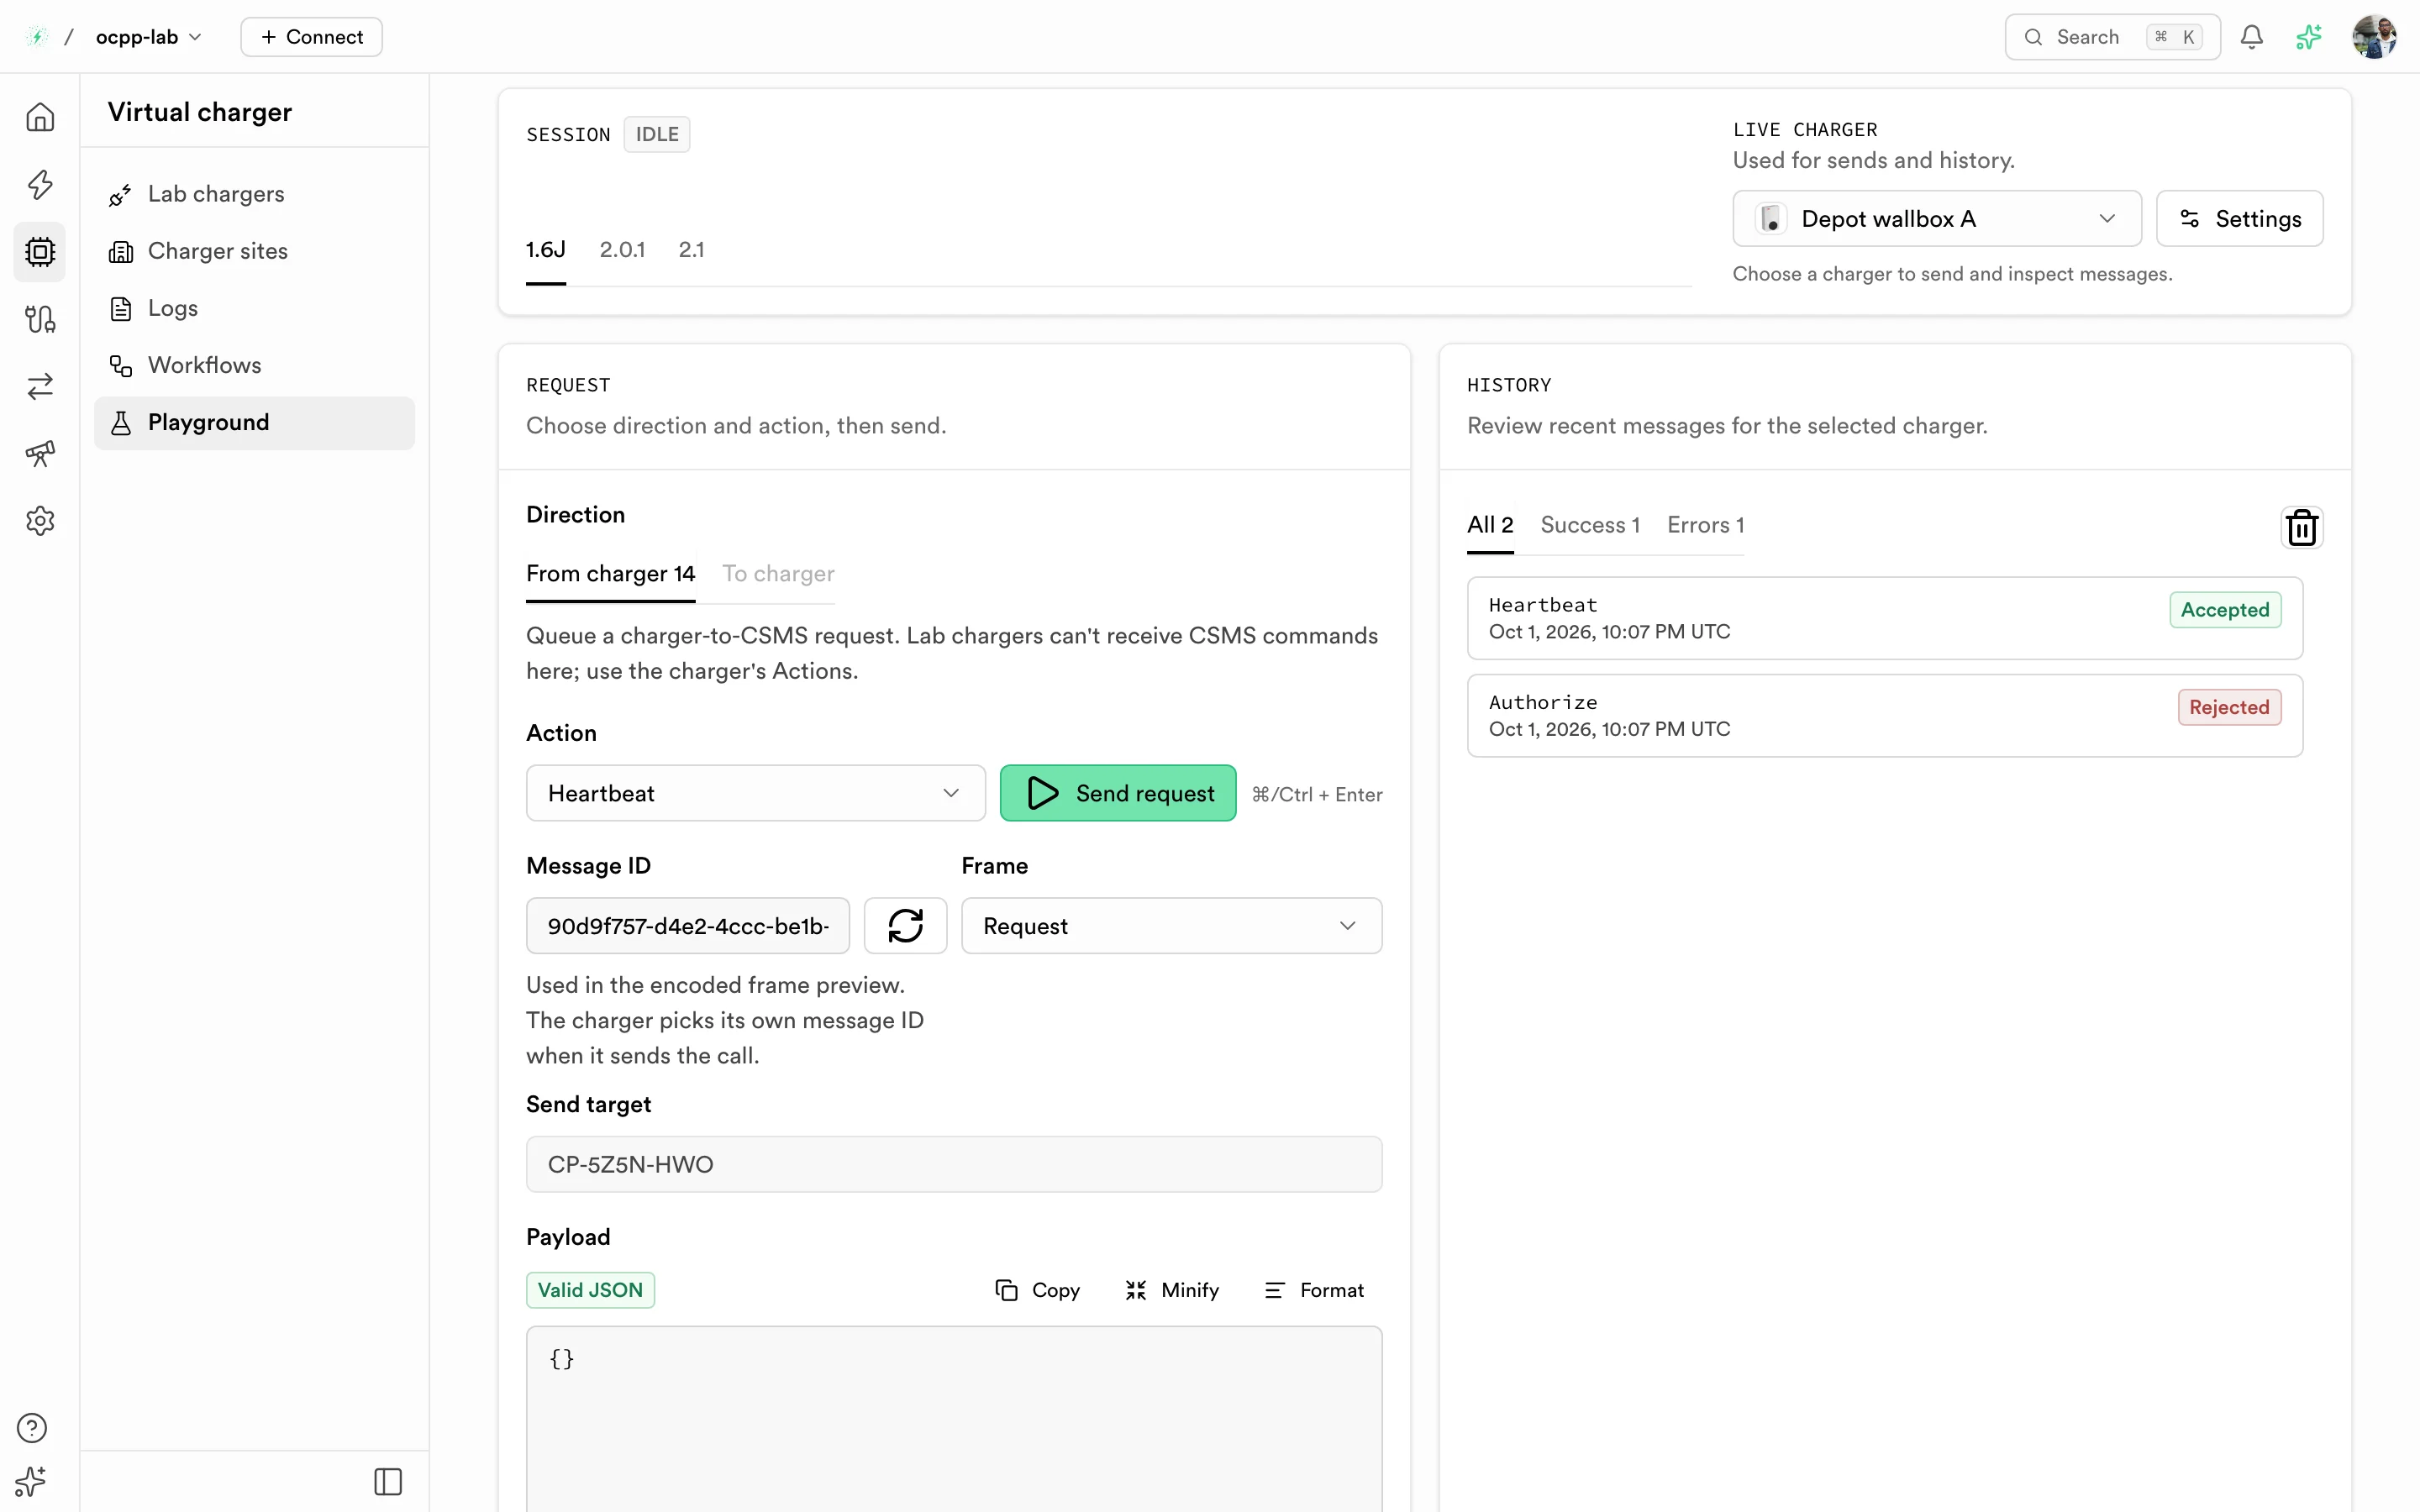The image size is (2420, 1512).
Task: Switch to the 2.1 protocol tab
Action: click(691, 250)
